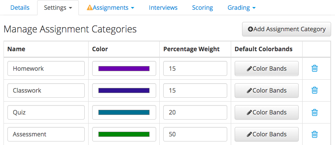This screenshot has height=145, width=335.
Task: Expand the Grading dropdown menu
Action: (x=241, y=8)
